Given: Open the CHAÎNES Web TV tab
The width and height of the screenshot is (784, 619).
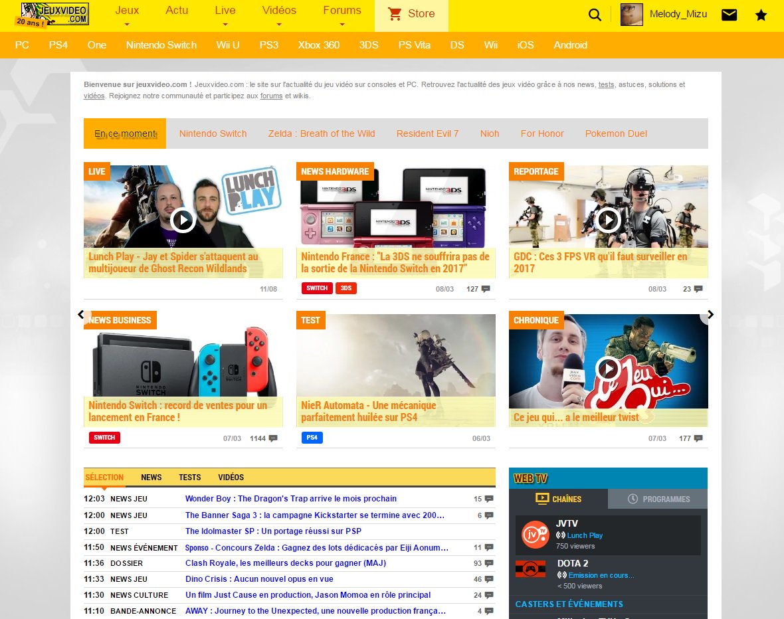Looking at the screenshot, I should coord(559,499).
